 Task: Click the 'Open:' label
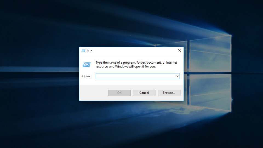pos(86,76)
